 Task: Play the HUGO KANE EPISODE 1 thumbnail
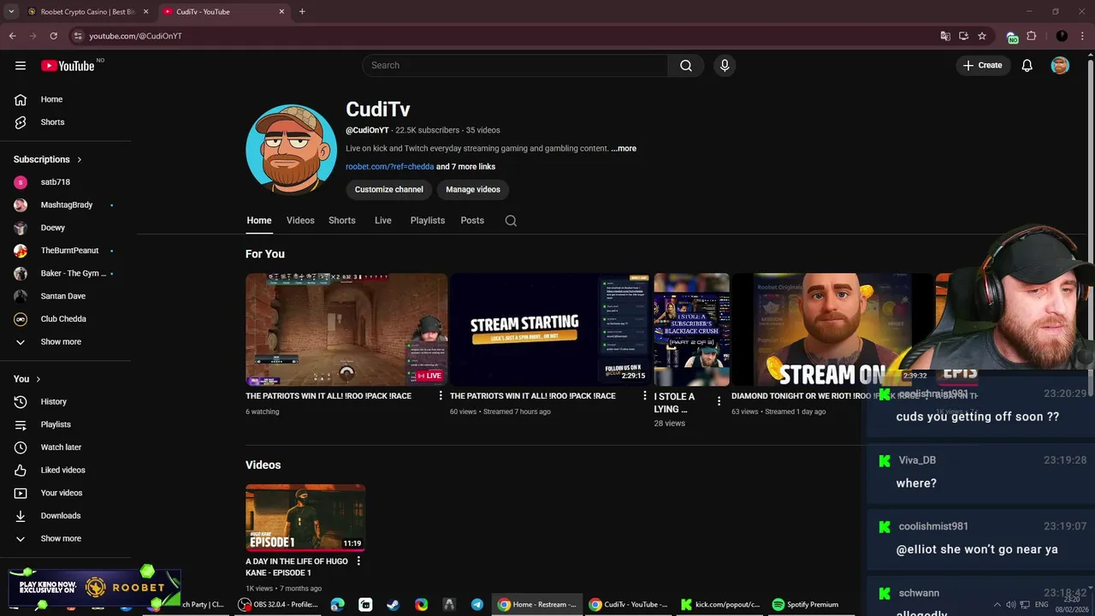[x=305, y=518]
